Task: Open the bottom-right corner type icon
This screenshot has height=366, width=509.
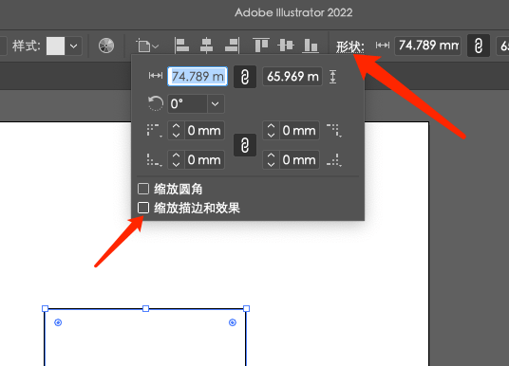Action: 334,160
